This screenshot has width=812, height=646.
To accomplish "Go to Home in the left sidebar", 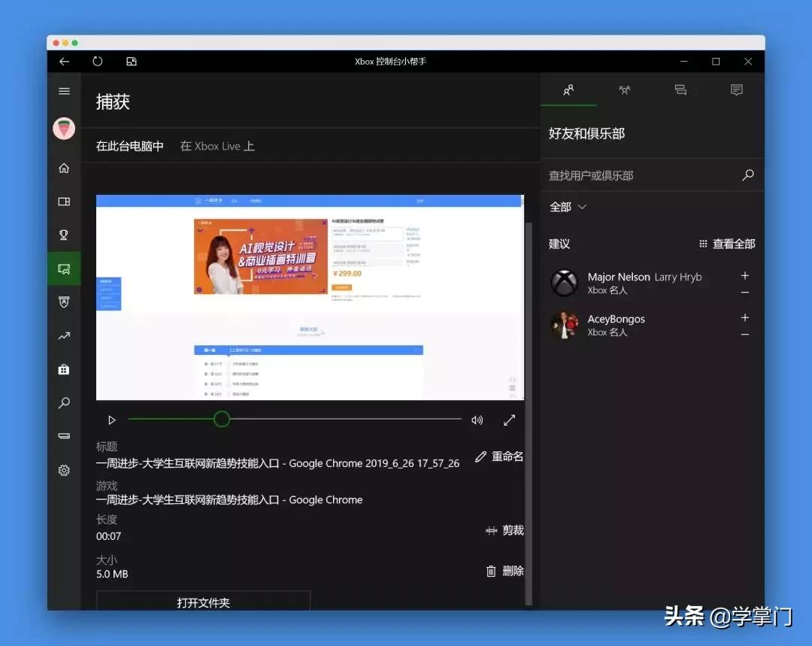I will click(64, 168).
